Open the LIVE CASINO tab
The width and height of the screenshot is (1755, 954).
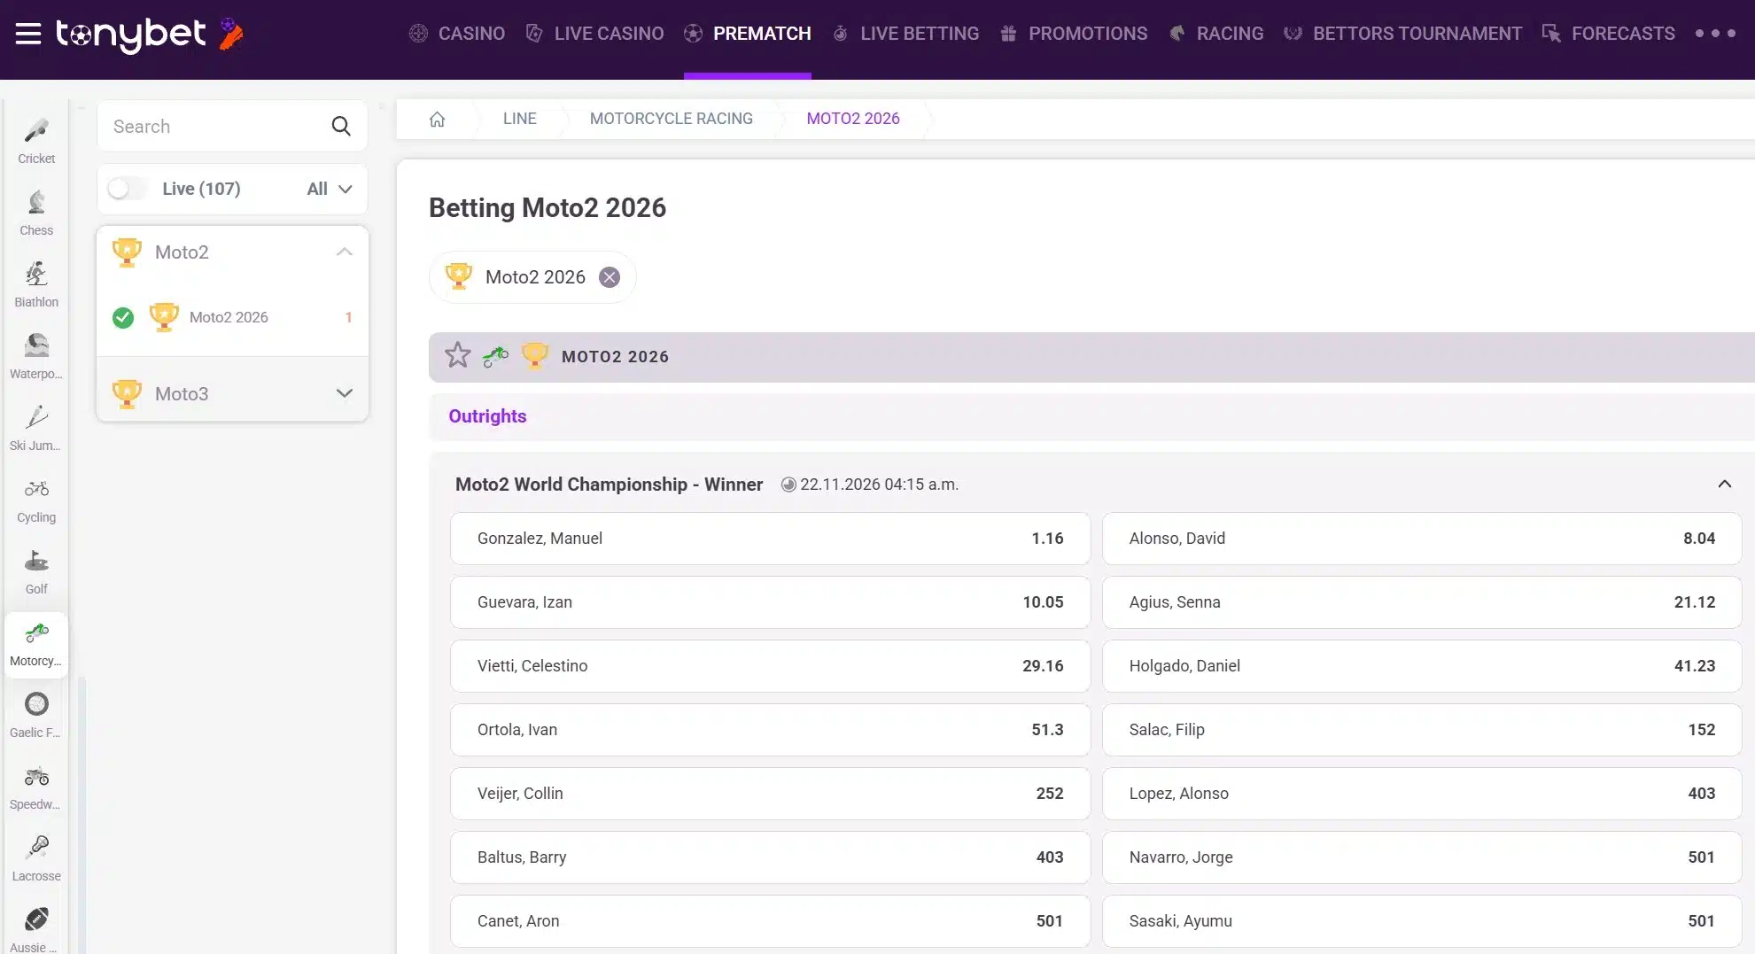click(x=594, y=34)
